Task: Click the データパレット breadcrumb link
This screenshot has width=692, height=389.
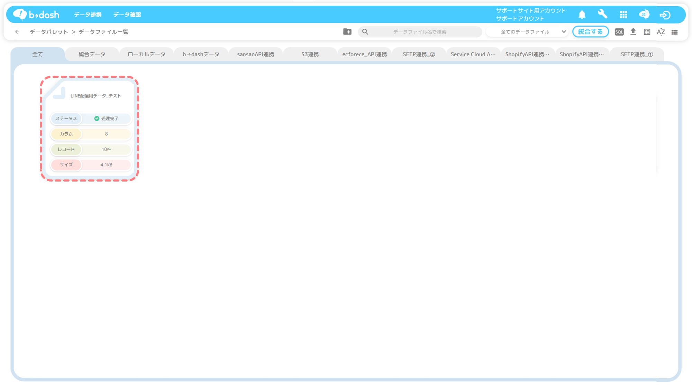Action: (x=49, y=32)
